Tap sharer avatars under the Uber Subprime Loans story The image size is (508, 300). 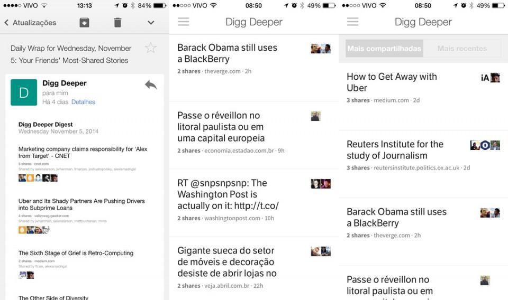[x=34, y=230]
